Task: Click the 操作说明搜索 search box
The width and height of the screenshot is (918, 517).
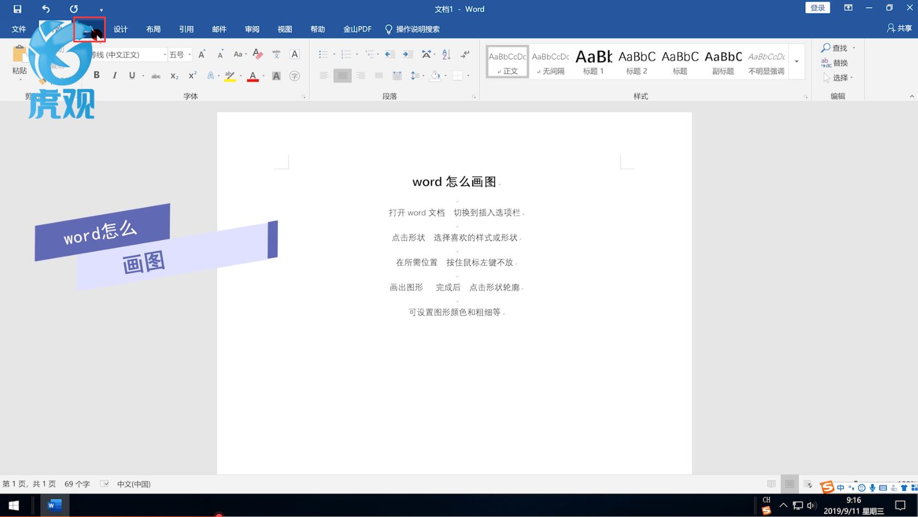Action: coord(412,29)
